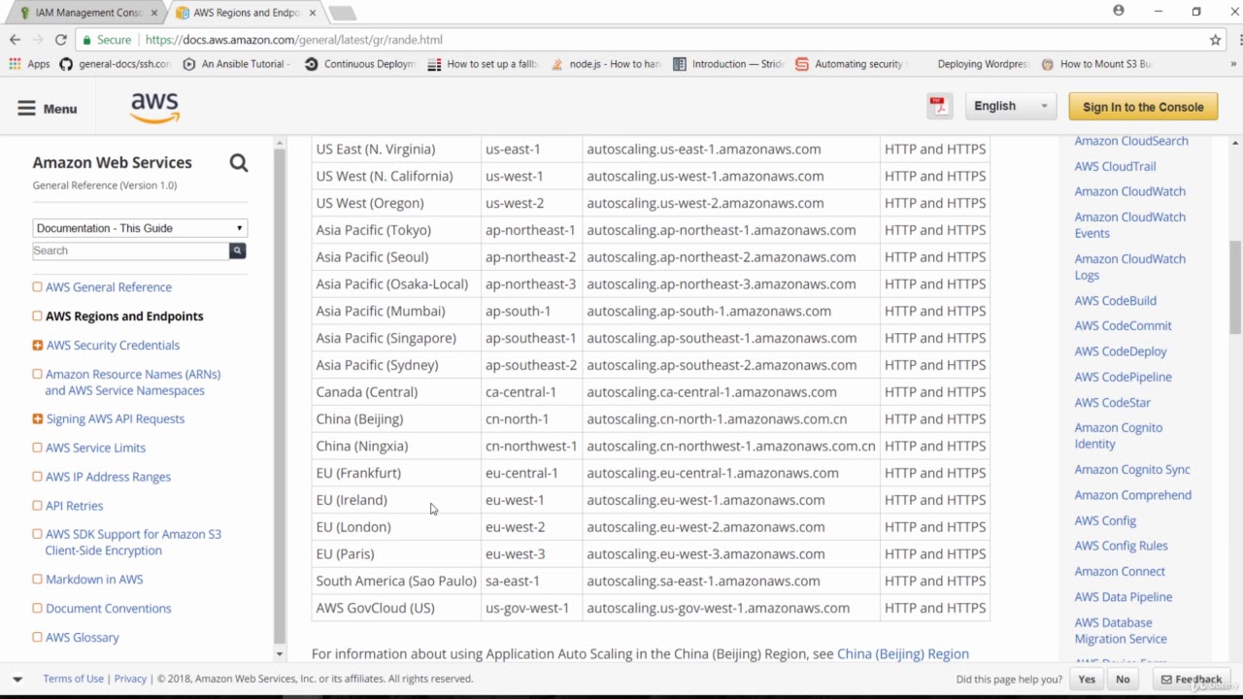Screen dimensions: 1243x699
Task: Bookmark this page with the star icon
Action: click(1215, 40)
